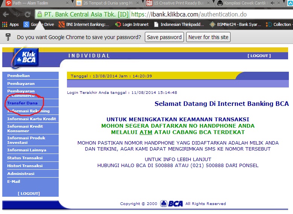Click the Copyright © 2000 footer text
This screenshot has height=214, width=293.
138,203
